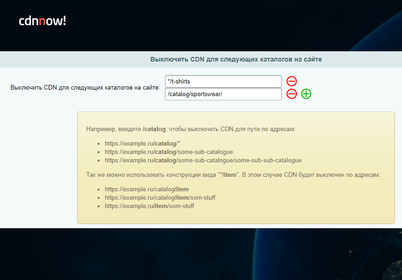Click the first bullet point in the examples
The image size is (402, 280).
point(99,143)
